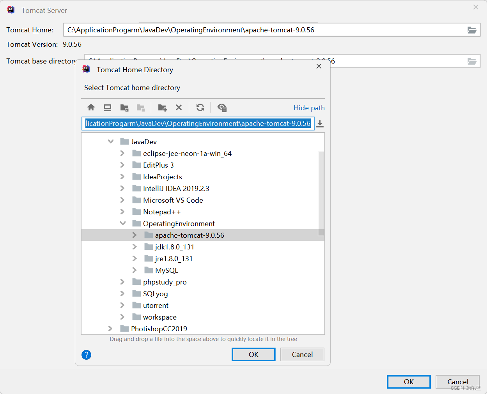Expand the SQLyog folder
This screenshot has height=394, width=487.
[x=122, y=293]
